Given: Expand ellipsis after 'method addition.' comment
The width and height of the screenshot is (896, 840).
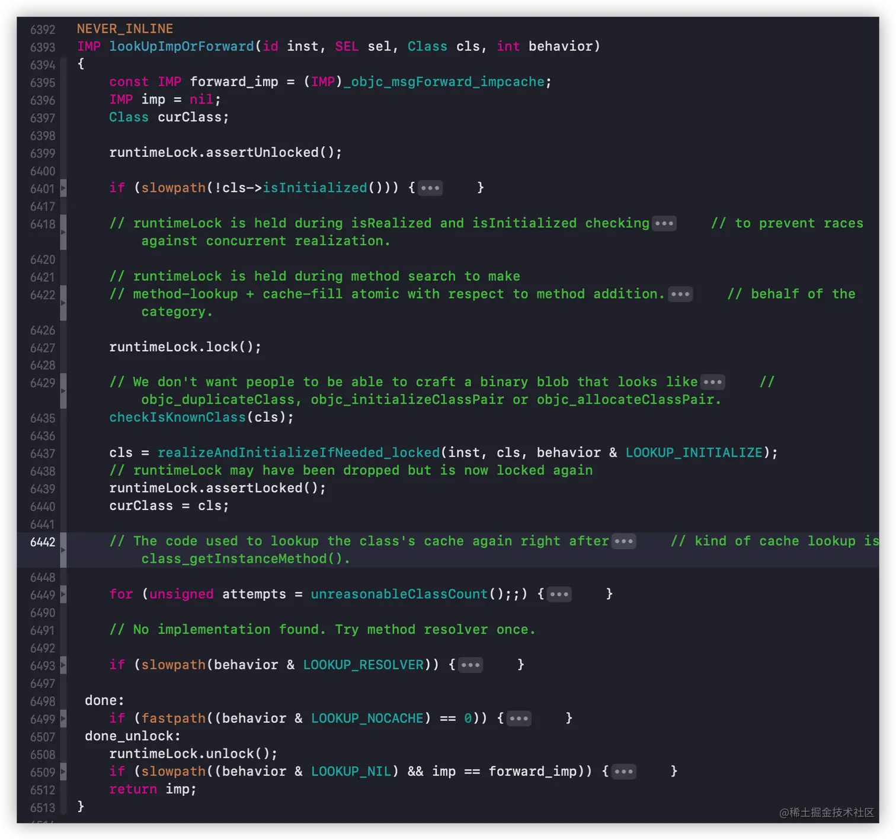Looking at the screenshot, I should point(680,294).
